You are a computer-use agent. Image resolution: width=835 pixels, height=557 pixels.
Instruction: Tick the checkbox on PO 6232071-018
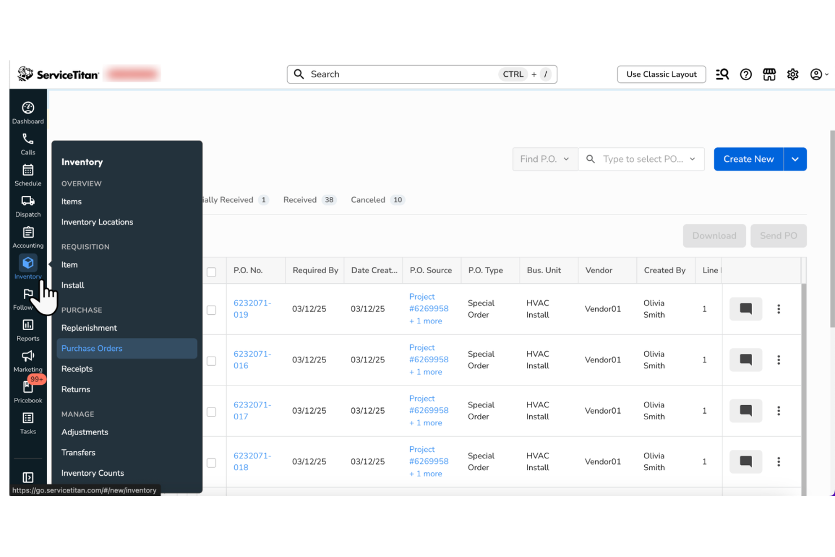pyautogui.click(x=212, y=463)
